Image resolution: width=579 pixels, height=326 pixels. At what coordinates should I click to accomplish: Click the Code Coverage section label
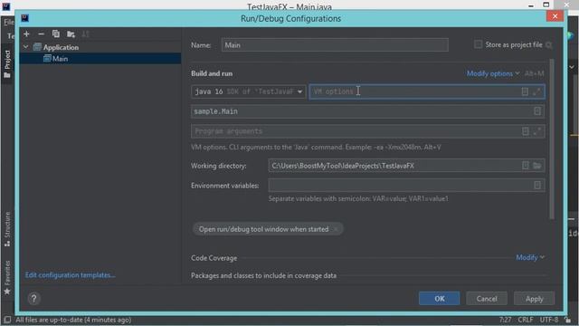(x=214, y=257)
